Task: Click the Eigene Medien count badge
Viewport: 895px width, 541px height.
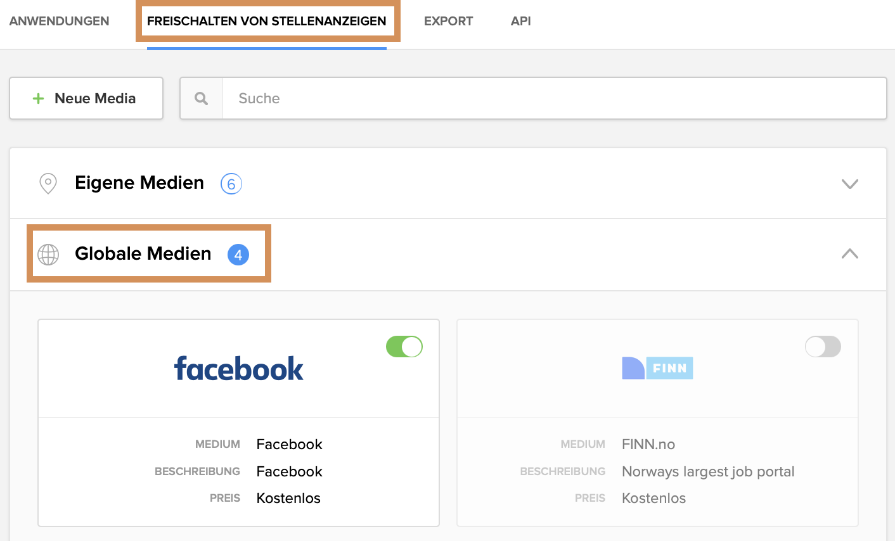Action: click(231, 184)
